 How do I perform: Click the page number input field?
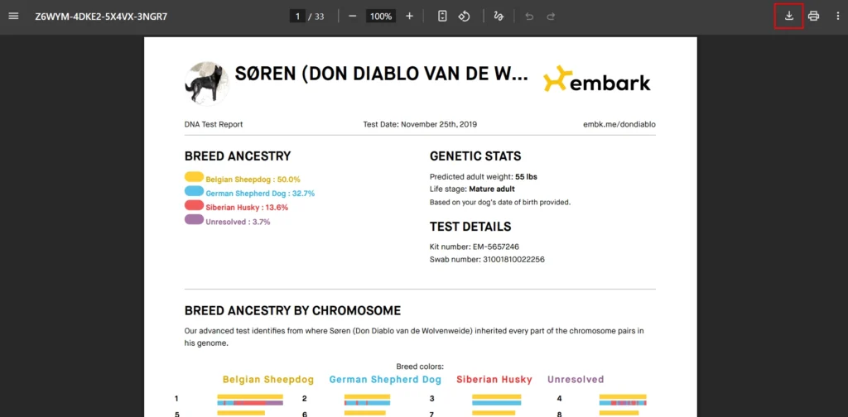coord(297,17)
